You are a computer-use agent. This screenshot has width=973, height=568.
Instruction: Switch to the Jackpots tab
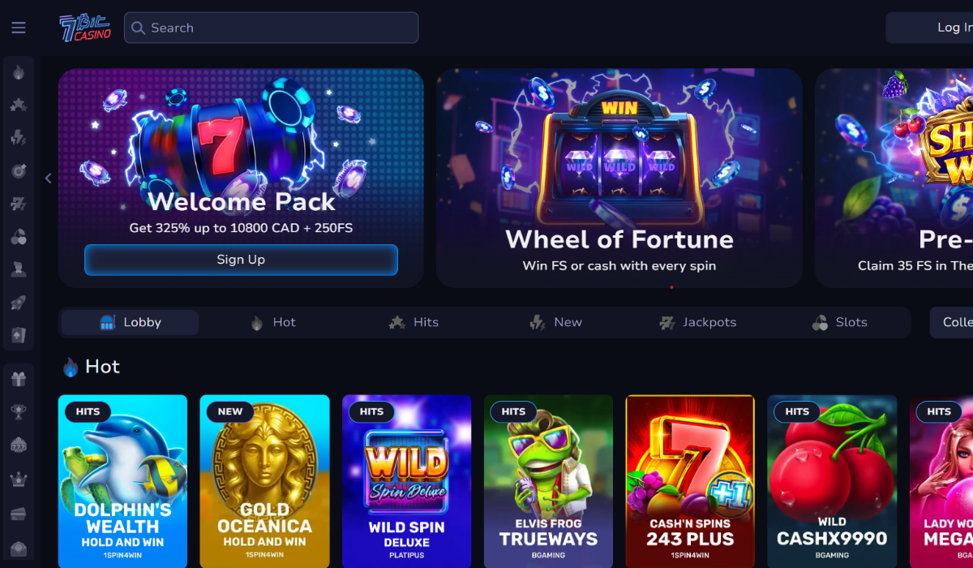tap(697, 322)
